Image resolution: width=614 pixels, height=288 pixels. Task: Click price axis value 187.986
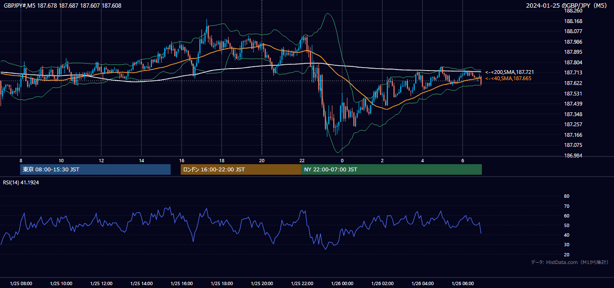(x=573, y=42)
